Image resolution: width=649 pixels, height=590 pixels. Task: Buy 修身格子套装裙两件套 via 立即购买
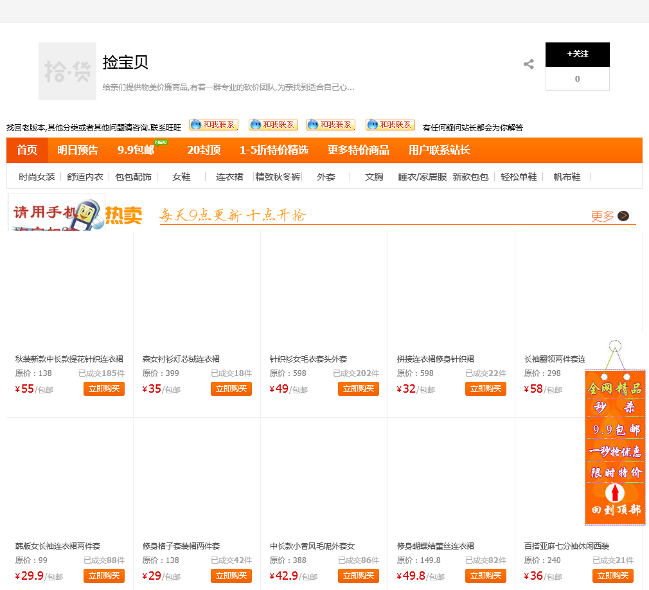[x=231, y=576]
